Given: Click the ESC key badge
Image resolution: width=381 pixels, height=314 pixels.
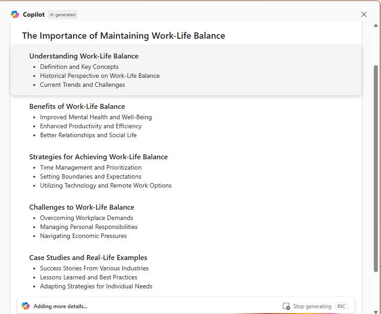Looking at the screenshot, I should pyautogui.click(x=341, y=306).
